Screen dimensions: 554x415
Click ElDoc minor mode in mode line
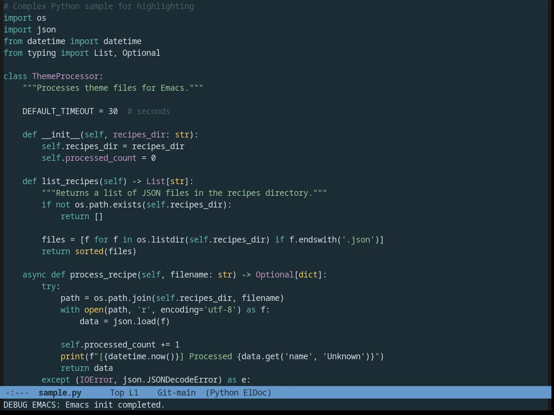pos(255,393)
